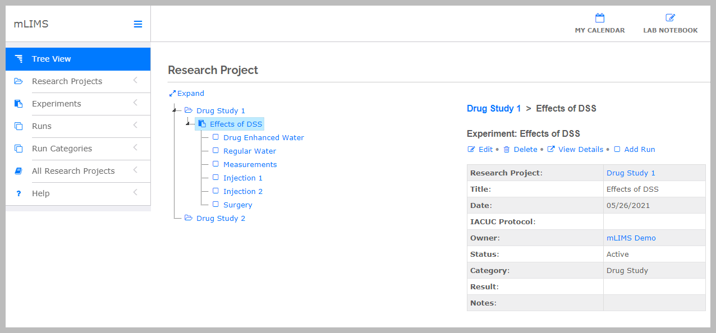This screenshot has height=333, width=716.
Task: Click the Edit pencil icon for the experiment
Action: 471,150
